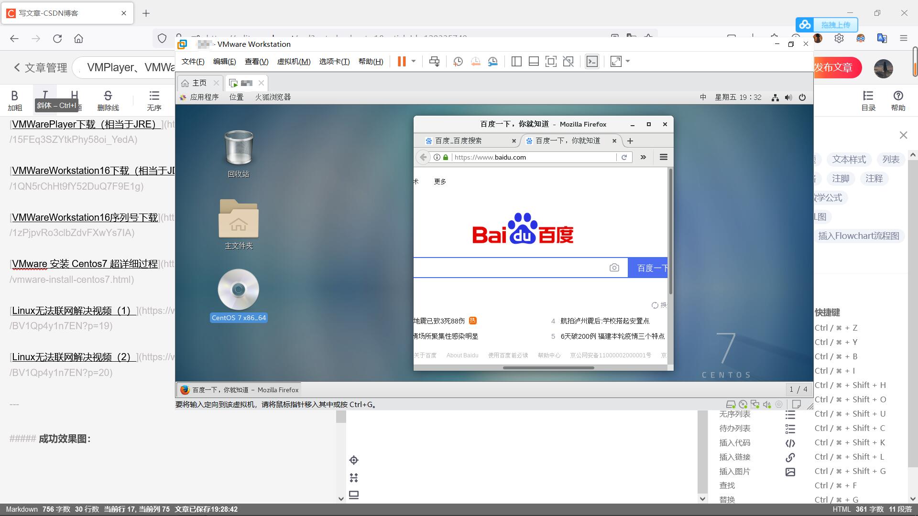Switch to Unity mode icon
The width and height of the screenshot is (918, 516).
(568, 61)
